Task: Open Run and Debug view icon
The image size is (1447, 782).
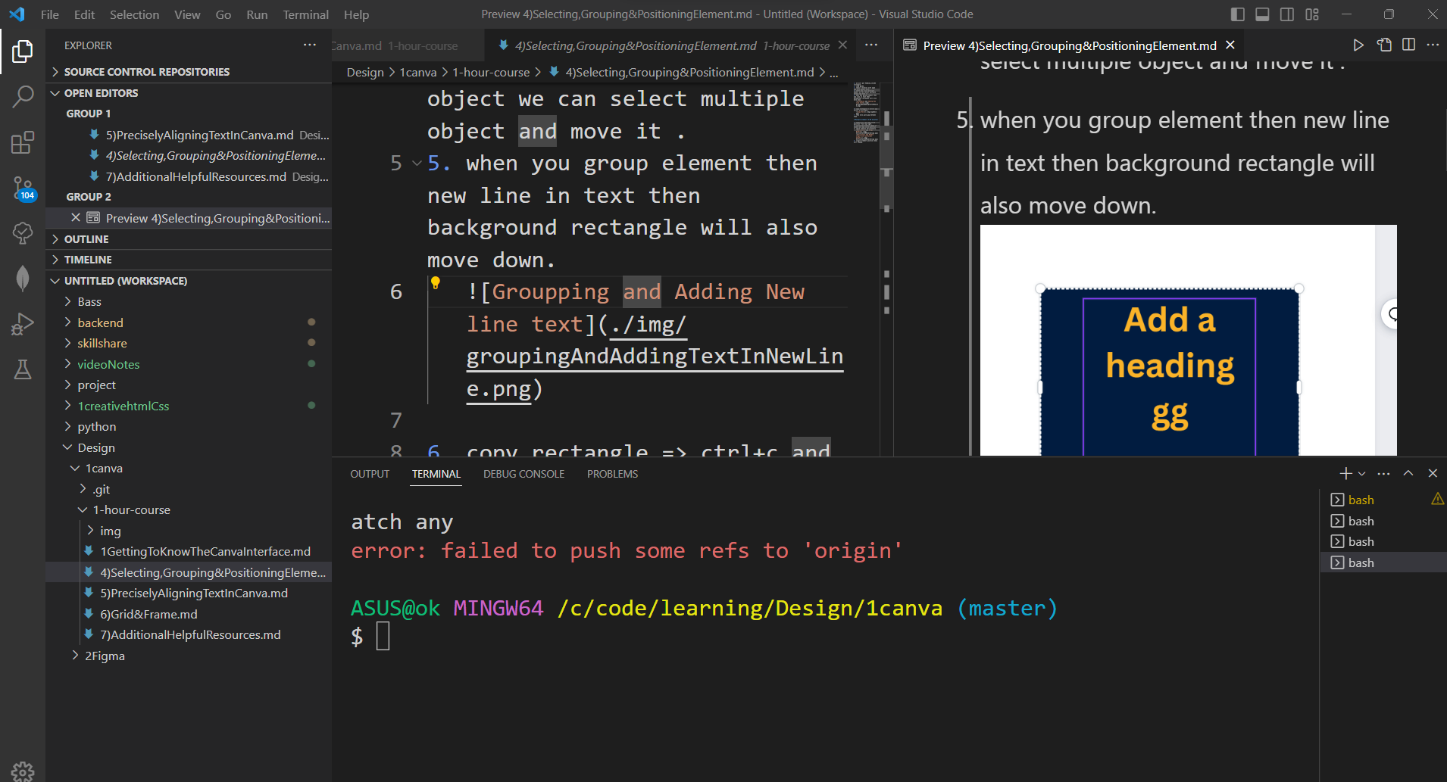Action: coord(23,324)
